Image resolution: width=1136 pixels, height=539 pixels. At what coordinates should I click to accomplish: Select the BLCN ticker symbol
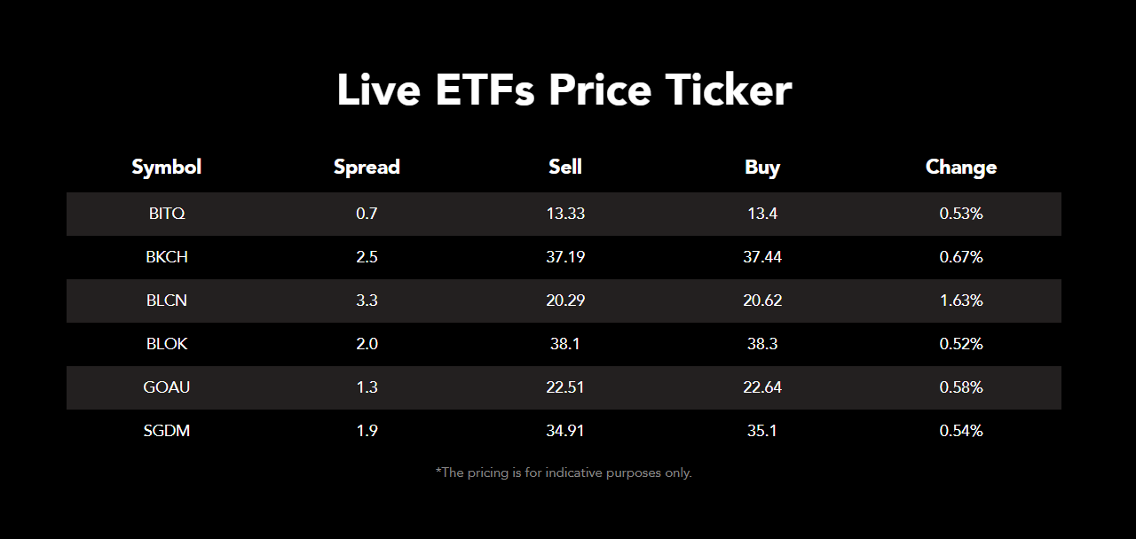[x=167, y=301]
